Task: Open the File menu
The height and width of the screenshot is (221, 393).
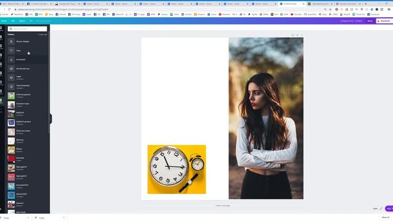Action: [x=13, y=21]
